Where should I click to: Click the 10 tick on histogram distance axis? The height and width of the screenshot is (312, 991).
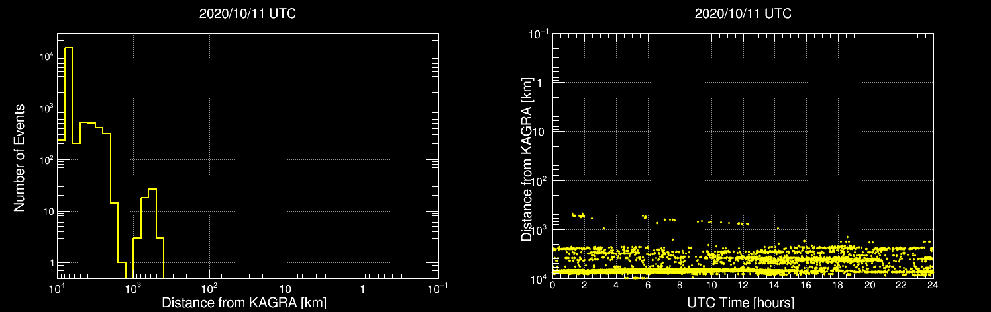click(x=286, y=289)
